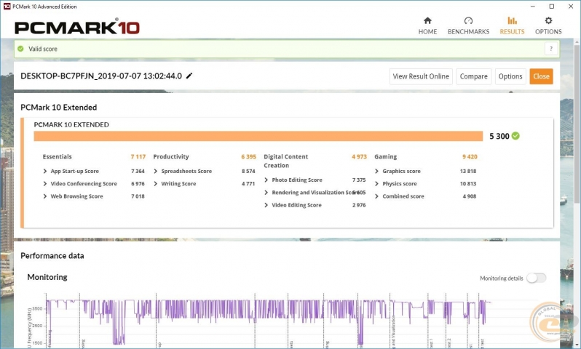The width and height of the screenshot is (581, 349).
Task: Expand App Start-up Score
Action: pos(45,171)
